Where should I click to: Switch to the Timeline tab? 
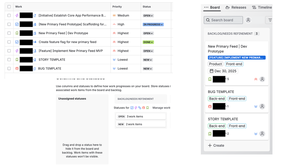point(262,7)
